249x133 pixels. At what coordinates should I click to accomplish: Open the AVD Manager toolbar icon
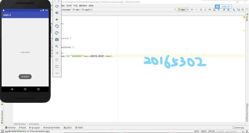click(228, 10)
